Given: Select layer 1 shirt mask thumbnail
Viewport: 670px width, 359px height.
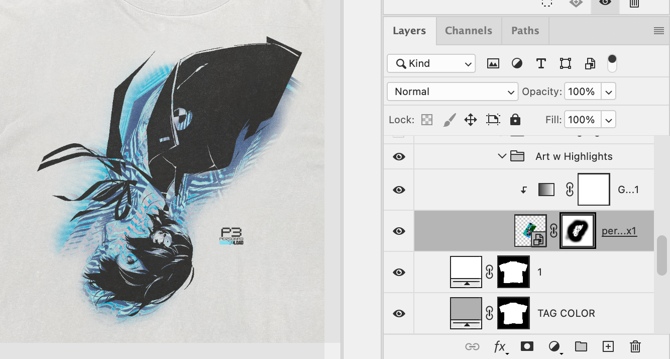Looking at the screenshot, I should point(513,272).
